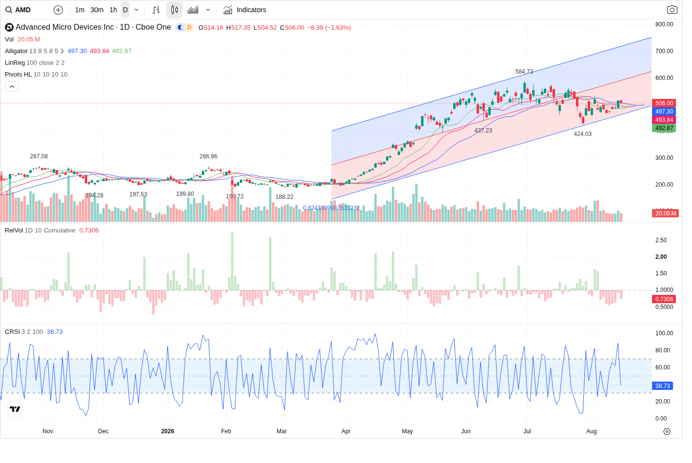
Task: Click the 267.08 pivot high label
Action: (x=39, y=156)
